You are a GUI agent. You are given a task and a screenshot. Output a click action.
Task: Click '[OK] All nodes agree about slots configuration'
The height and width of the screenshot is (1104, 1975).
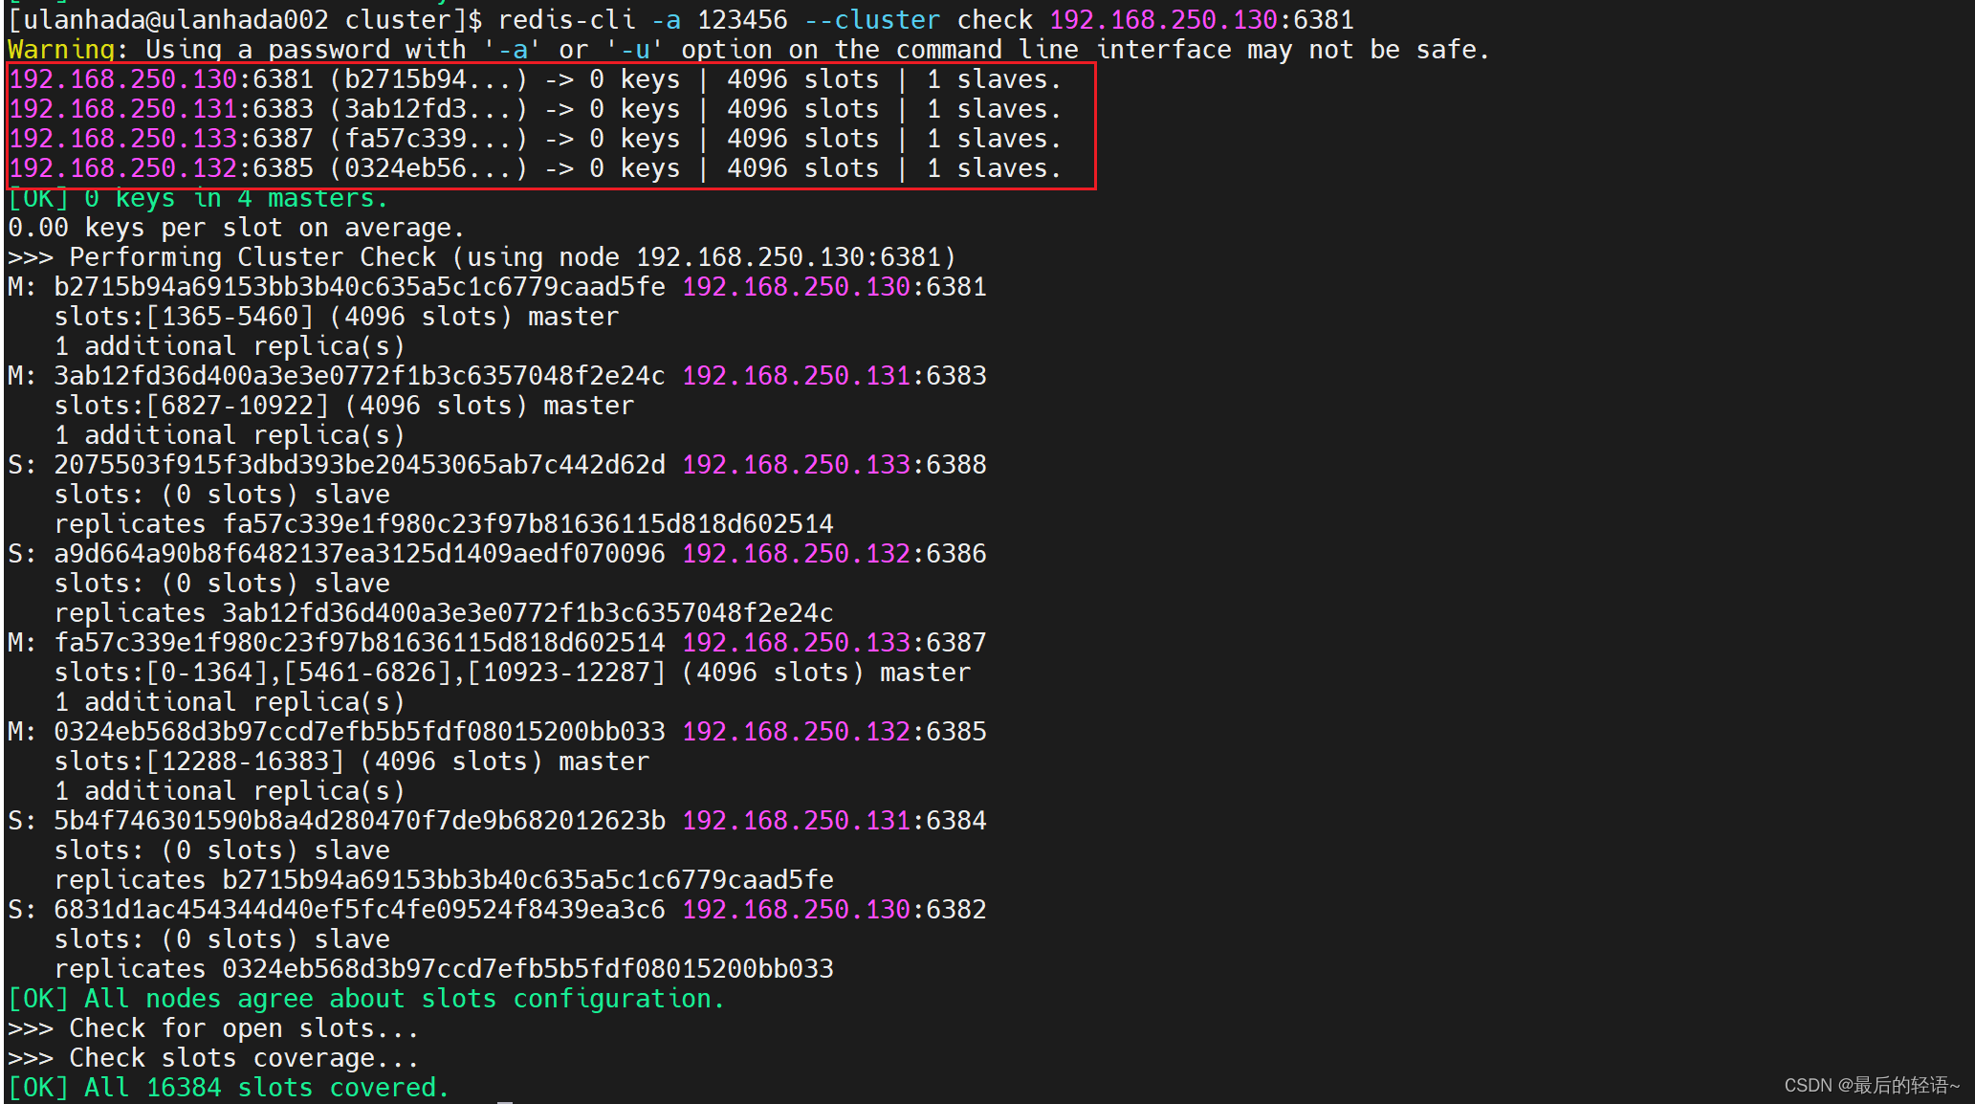[x=366, y=999]
